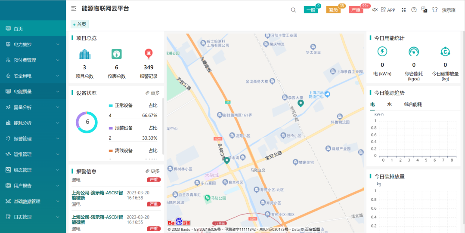Click the language translation icon
Screen dimensions: 465x233
424,9
